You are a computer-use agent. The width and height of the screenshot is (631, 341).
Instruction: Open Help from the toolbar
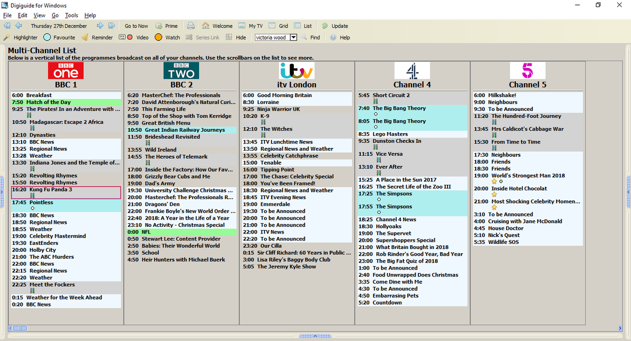[340, 37]
